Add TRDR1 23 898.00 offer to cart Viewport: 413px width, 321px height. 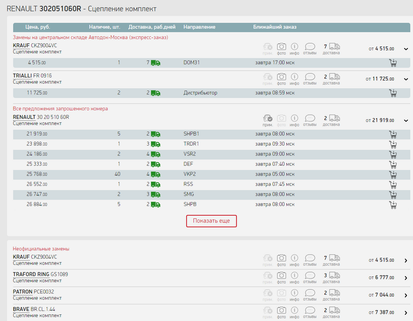(393, 145)
